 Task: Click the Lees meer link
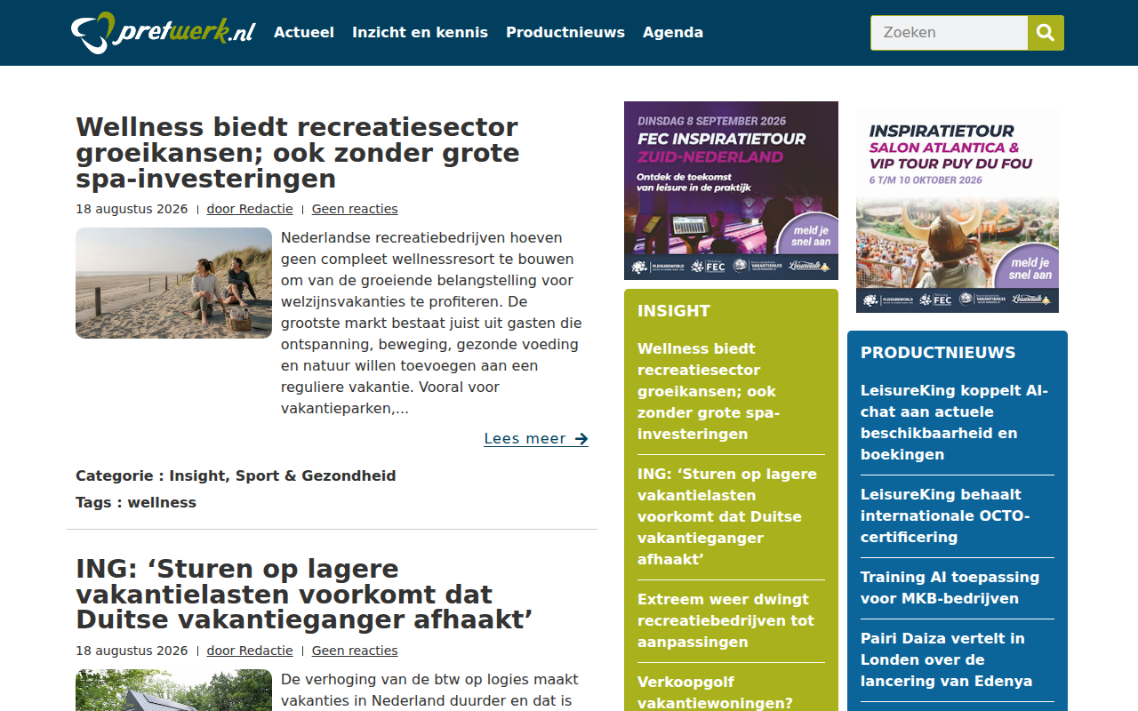[x=536, y=439]
